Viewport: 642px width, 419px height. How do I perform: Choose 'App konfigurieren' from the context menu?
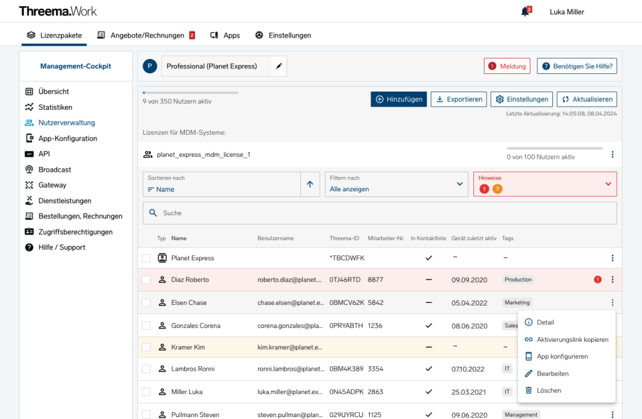coord(562,356)
